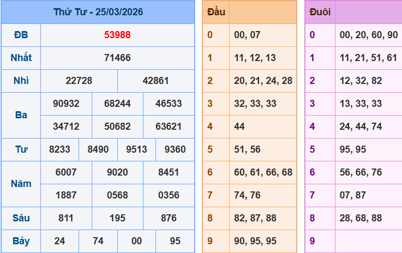Click Đuôi row 8 values 28, 68, 88
The height and width of the screenshot is (253, 402).
[x=361, y=218]
